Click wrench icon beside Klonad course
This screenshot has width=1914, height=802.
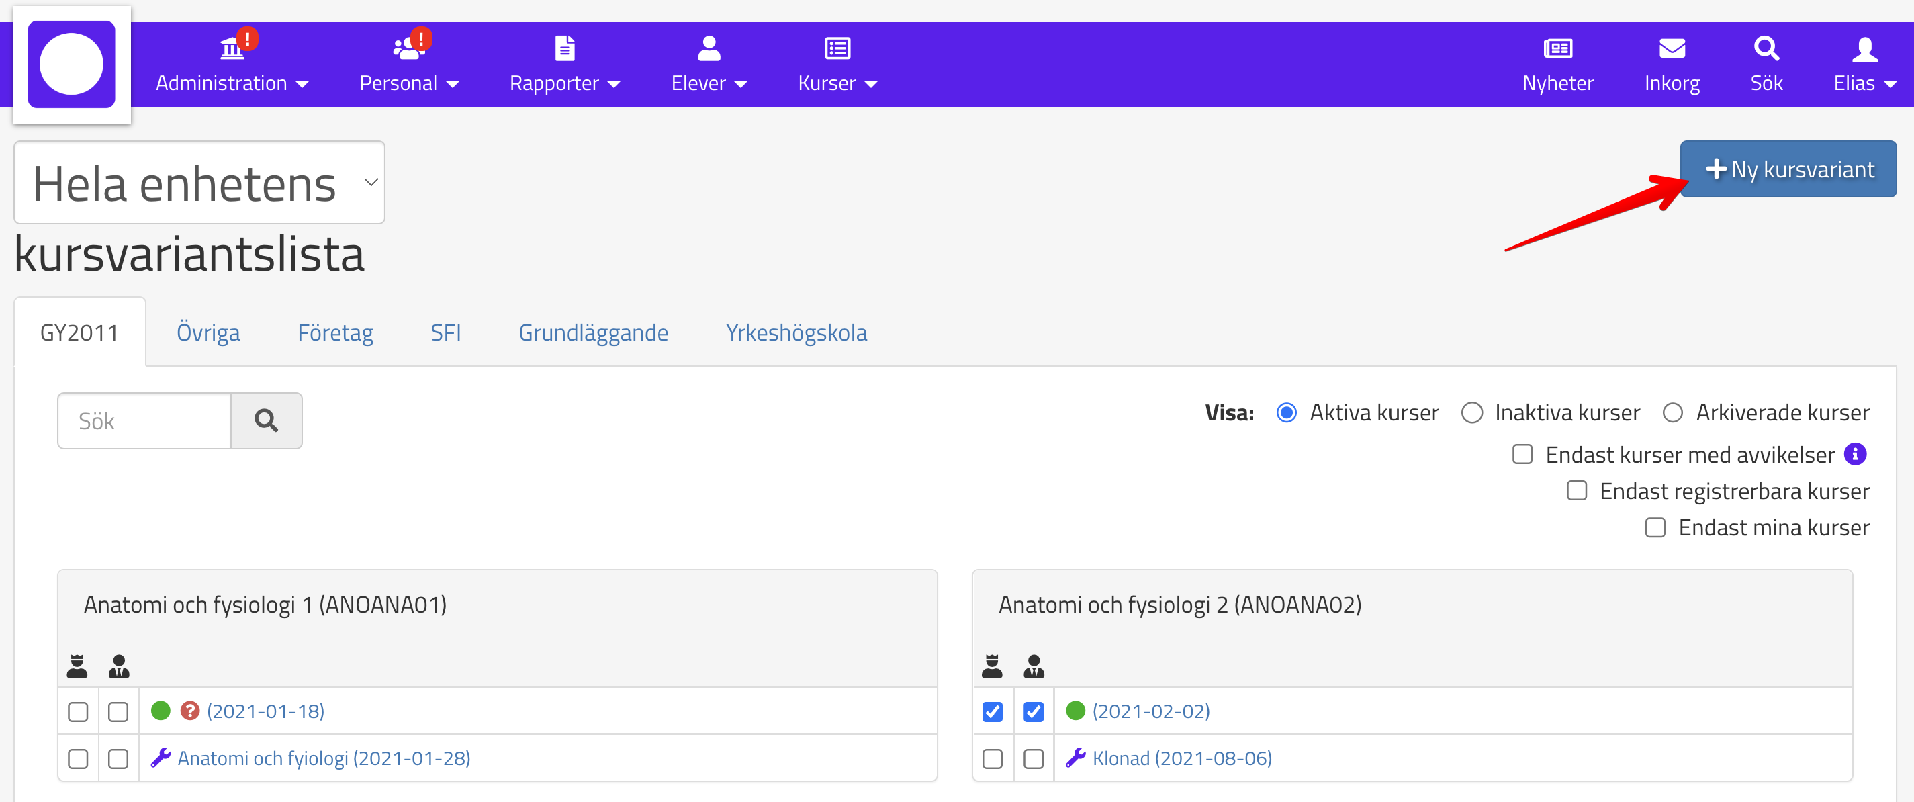click(x=1075, y=758)
